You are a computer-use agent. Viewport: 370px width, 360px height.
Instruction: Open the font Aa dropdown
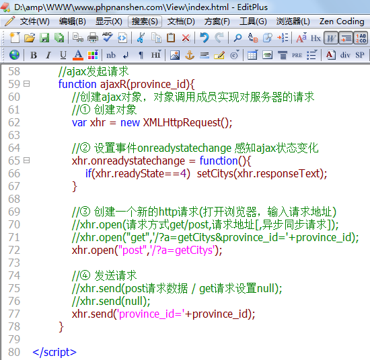coord(301,38)
